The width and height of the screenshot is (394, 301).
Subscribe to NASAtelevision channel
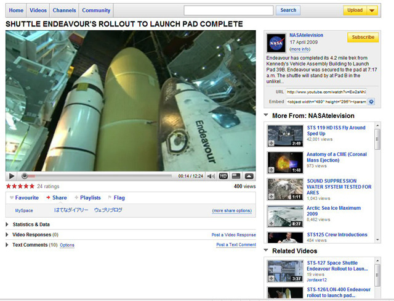tap(363, 37)
